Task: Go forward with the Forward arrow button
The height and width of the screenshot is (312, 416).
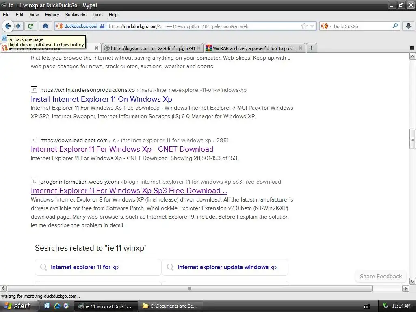Action: click(x=18, y=26)
